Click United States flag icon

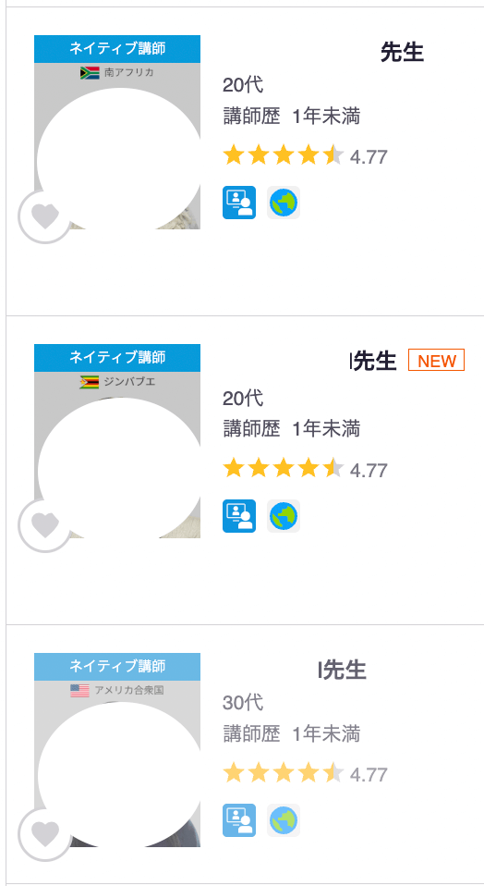click(x=80, y=691)
